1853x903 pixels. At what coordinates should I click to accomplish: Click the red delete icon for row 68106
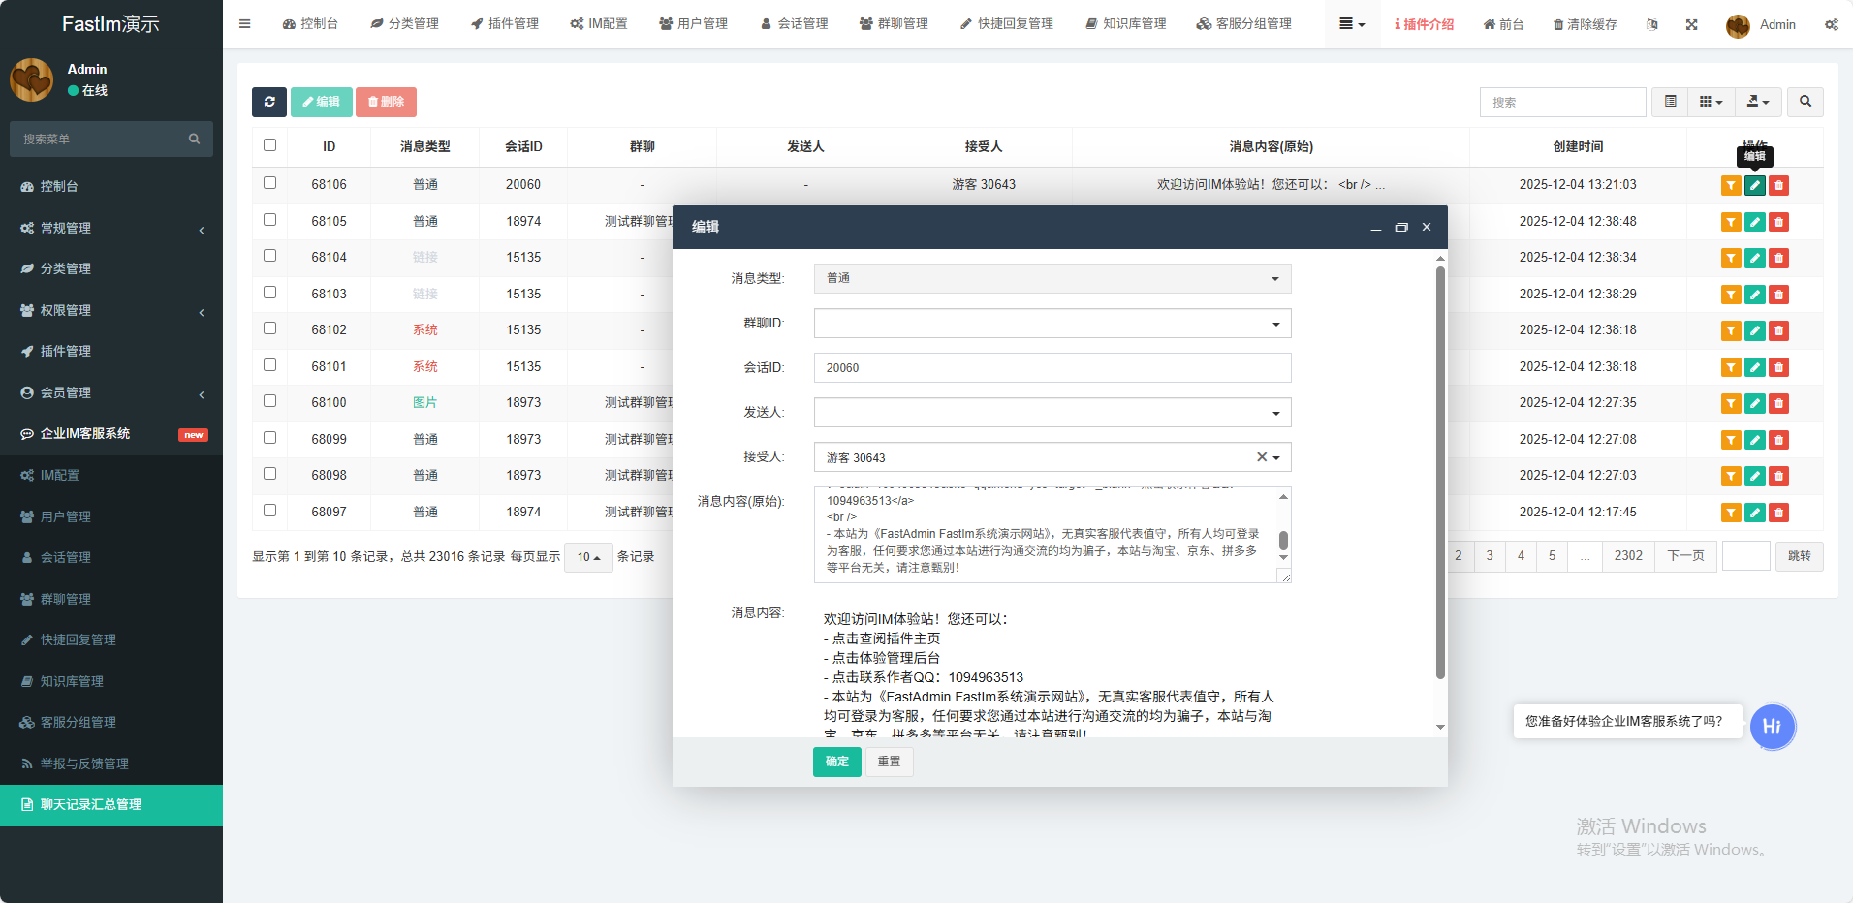[1778, 186]
